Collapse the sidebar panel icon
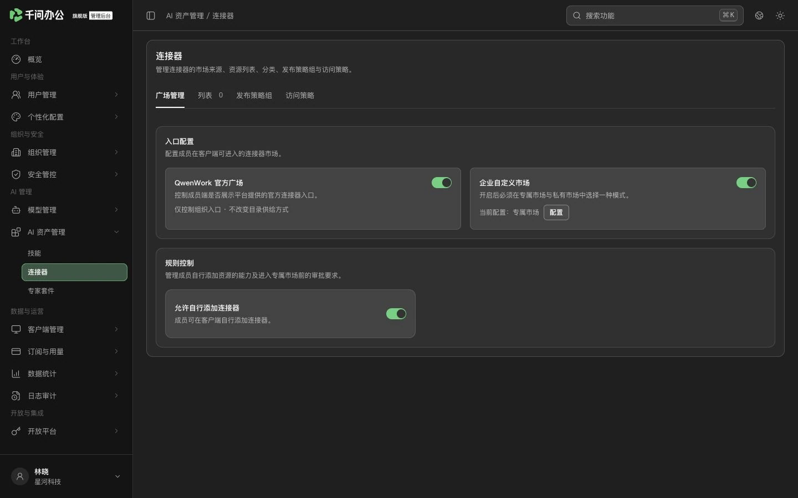Viewport: 798px width, 498px height. tap(151, 15)
